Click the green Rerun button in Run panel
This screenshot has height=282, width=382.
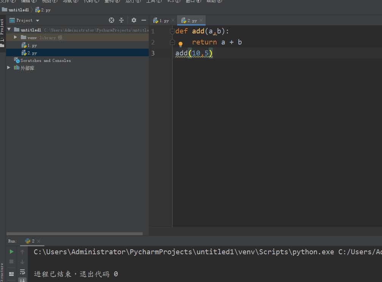coord(11,252)
